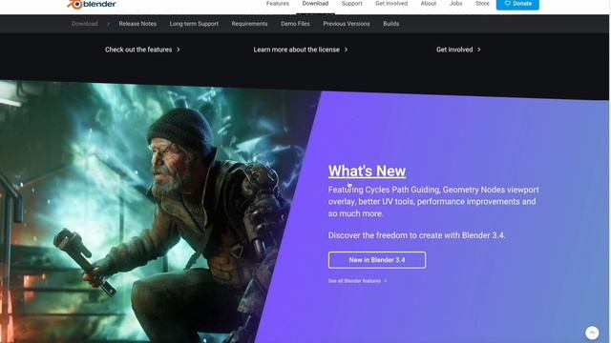This screenshot has height=343, width=611.
Task: Open the Builds tab
Action: point(390,24)
